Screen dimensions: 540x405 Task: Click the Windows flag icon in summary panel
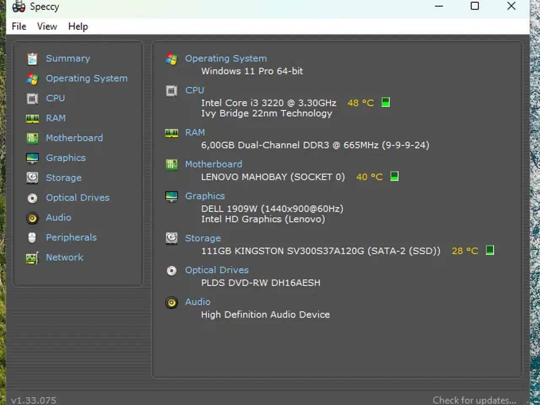pos(172,59)
